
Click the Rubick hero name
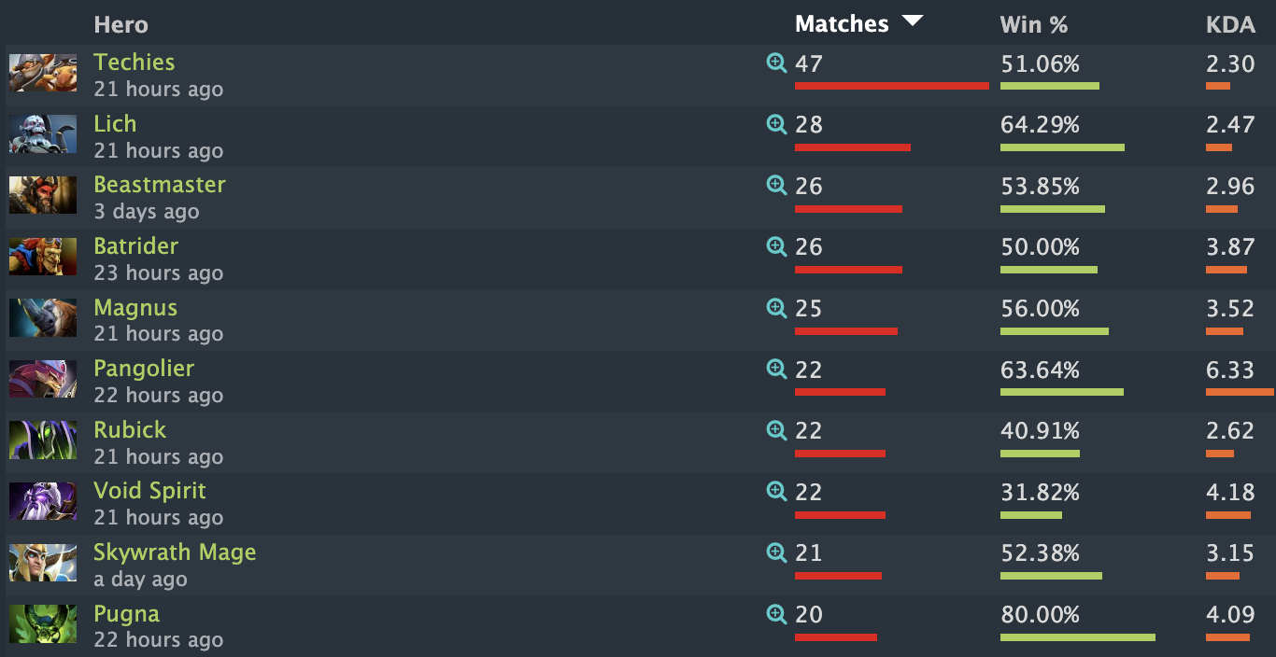(130, 430)
